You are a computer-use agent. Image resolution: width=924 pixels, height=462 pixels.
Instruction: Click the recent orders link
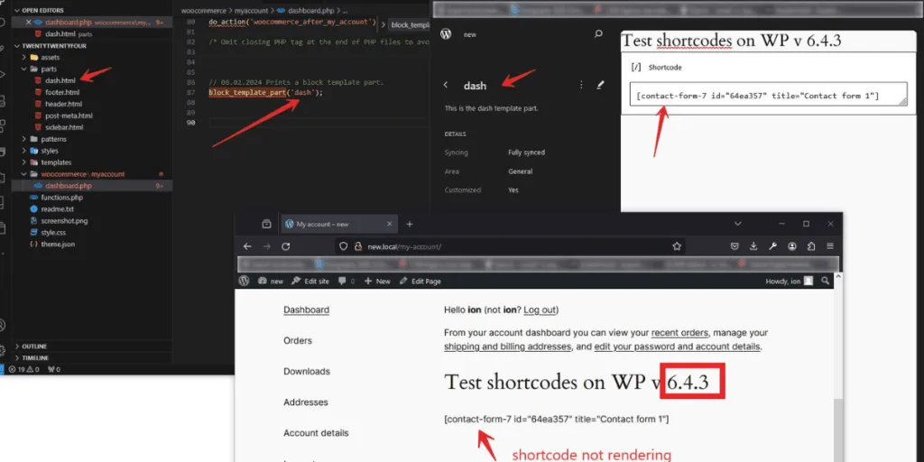(679, 333)
